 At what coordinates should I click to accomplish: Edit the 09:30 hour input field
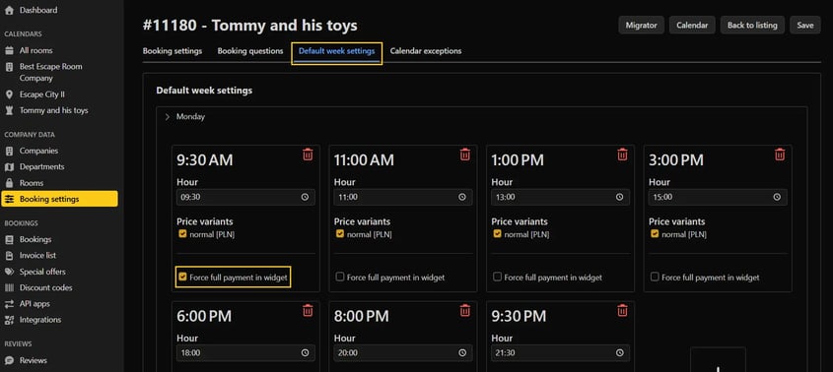[246, 197]
